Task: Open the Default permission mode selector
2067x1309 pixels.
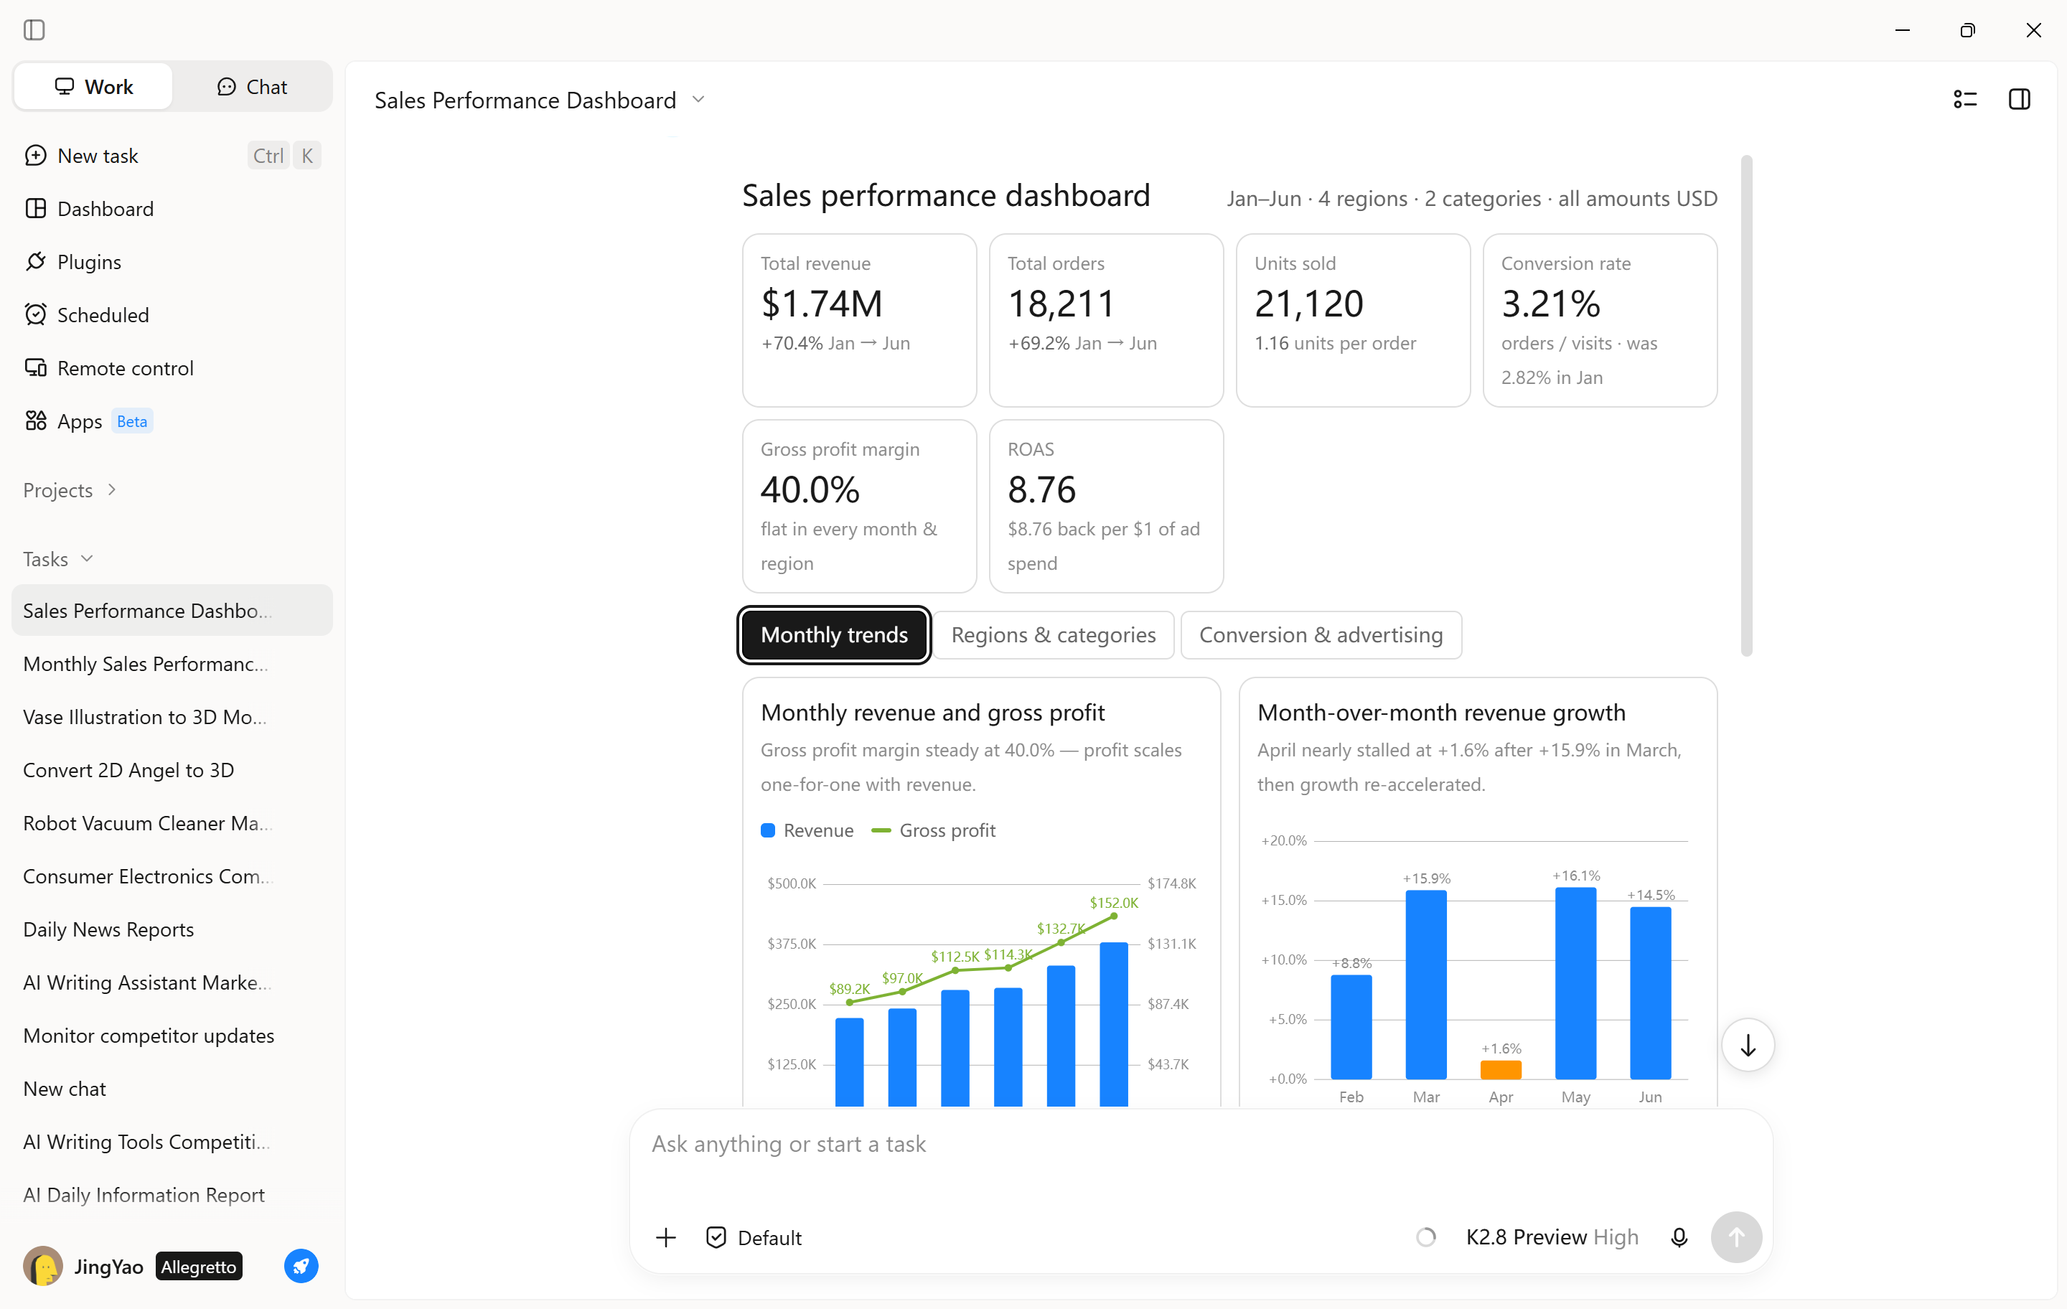Action: 754,1237
